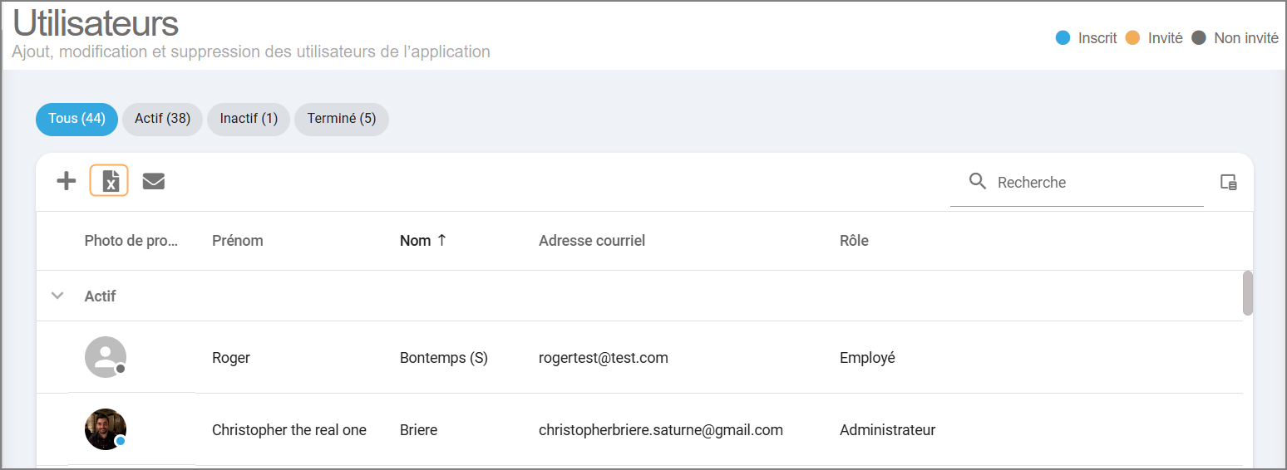Sort by the Prénom column header

[238, 241]
